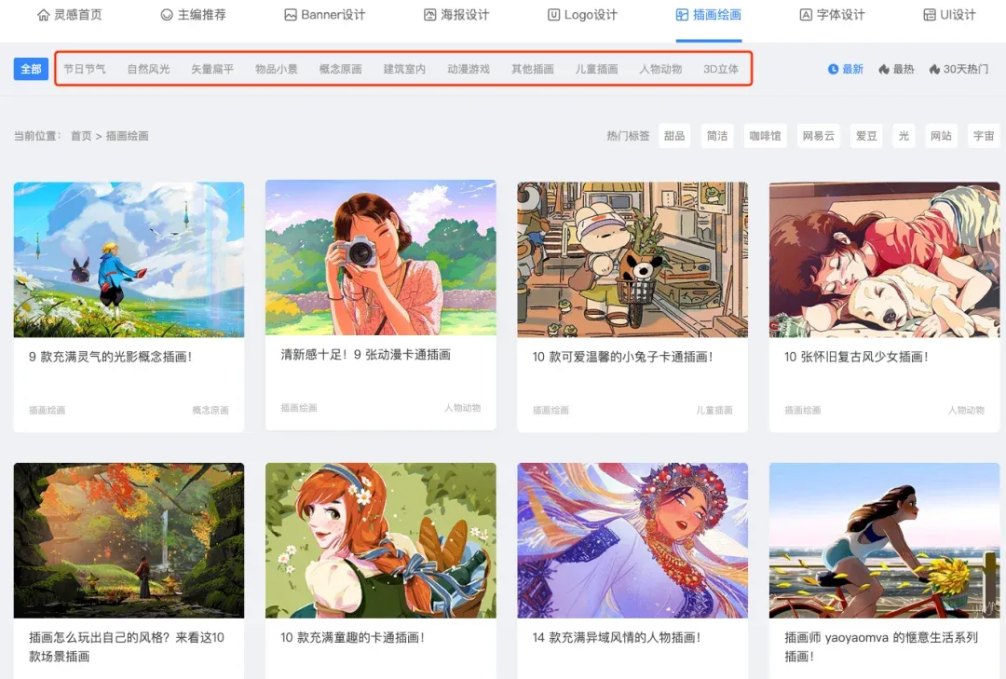Filter by 3D立体 category
Screen dimensions: 1006x679
pyautogui.click(x=721, y=69)
